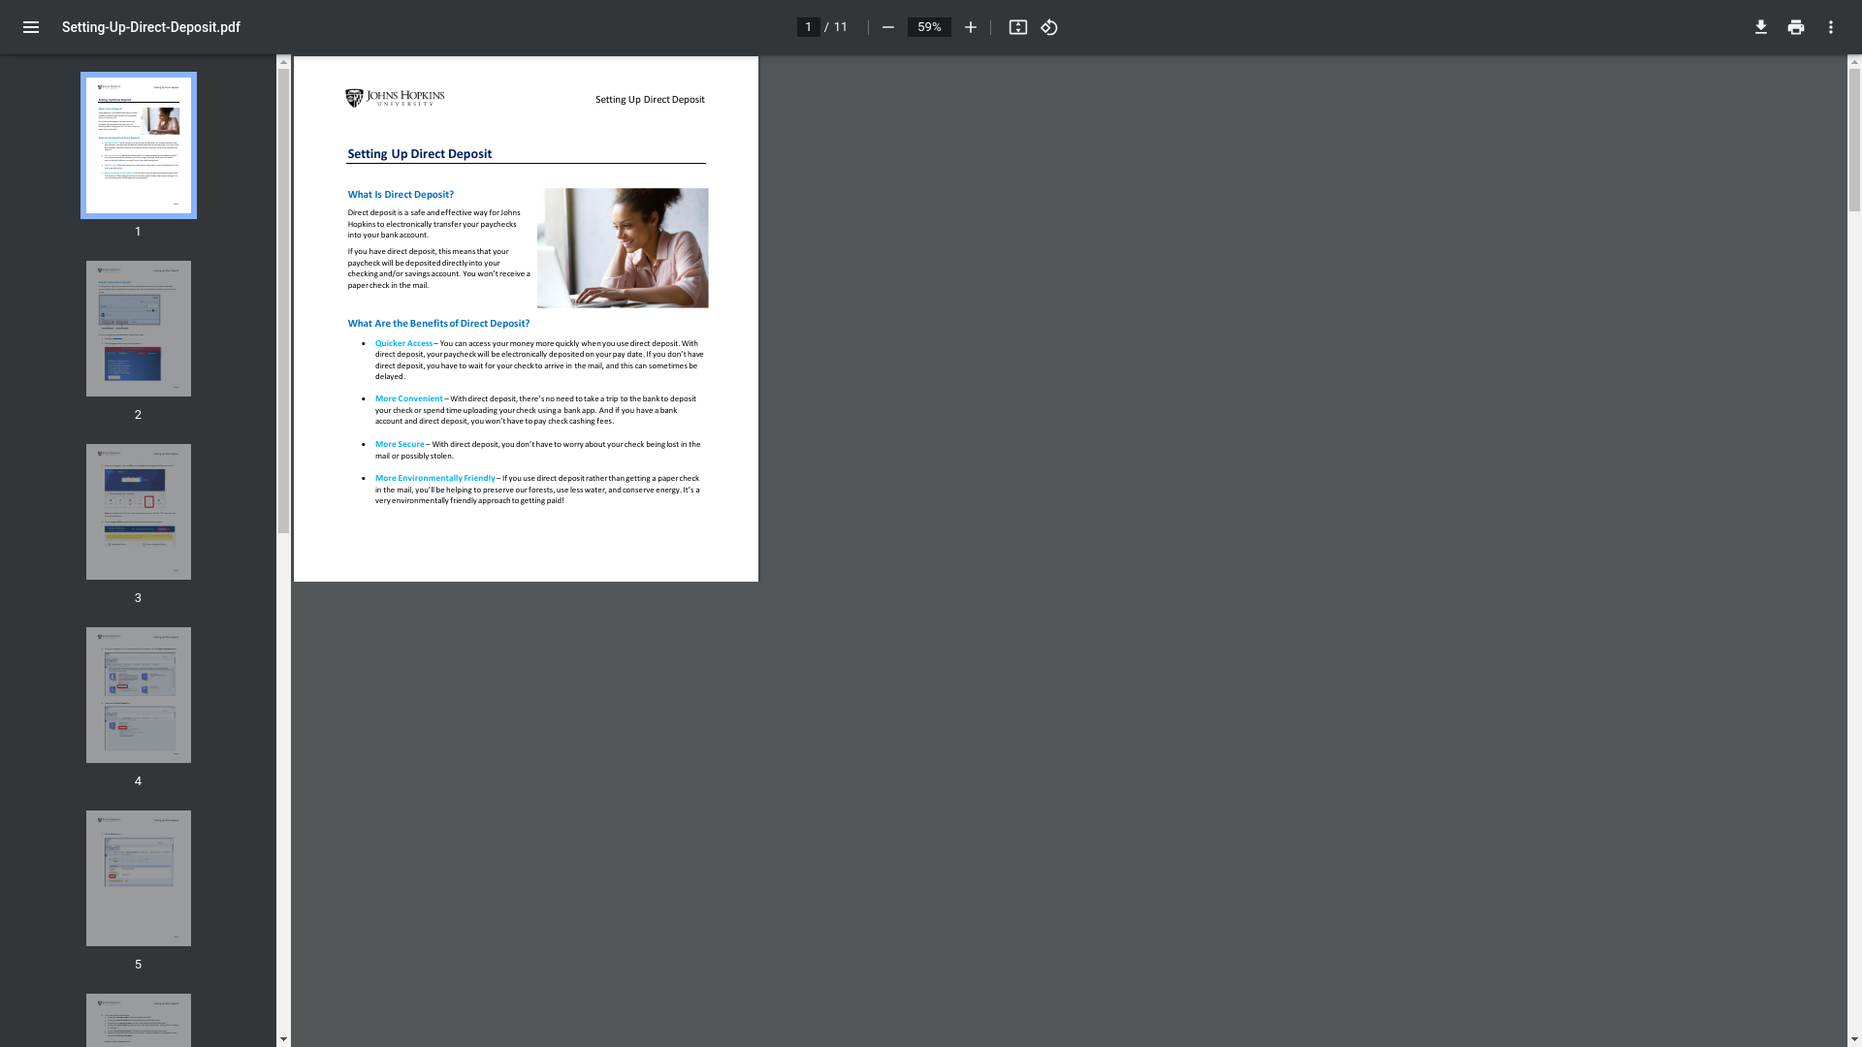Toggle the sidebar menu hamburger icon

31,27
